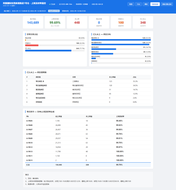Click the 100.00% rate for A-PA13
Viewport: 176px width, 190px height.
point(120,152)
